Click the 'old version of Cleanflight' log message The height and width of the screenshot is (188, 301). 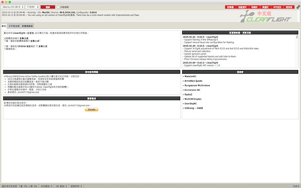(x=71, y=15)
